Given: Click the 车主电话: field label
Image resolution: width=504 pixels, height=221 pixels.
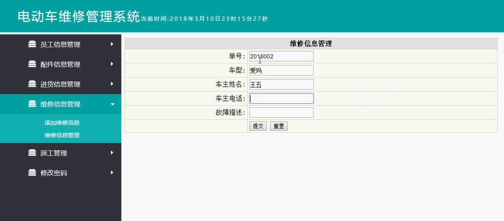Looking at the screenshot, I should pyautogui.click(x=230, y=99).
